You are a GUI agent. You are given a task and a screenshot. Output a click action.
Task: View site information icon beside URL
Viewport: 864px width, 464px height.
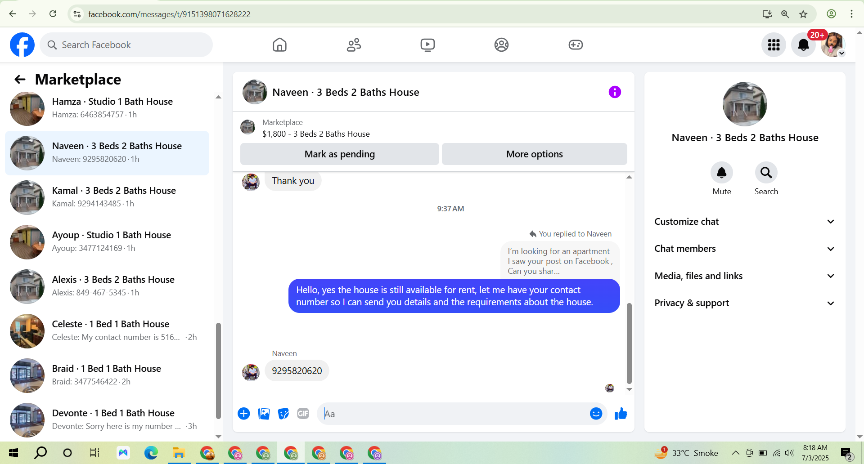[77, 14]
